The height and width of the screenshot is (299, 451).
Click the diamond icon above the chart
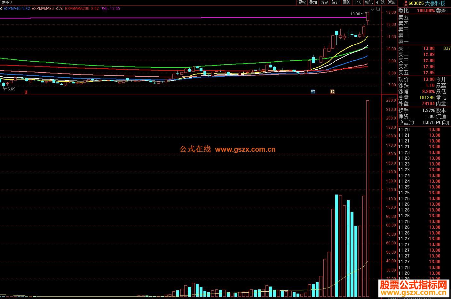pos(372,9)
